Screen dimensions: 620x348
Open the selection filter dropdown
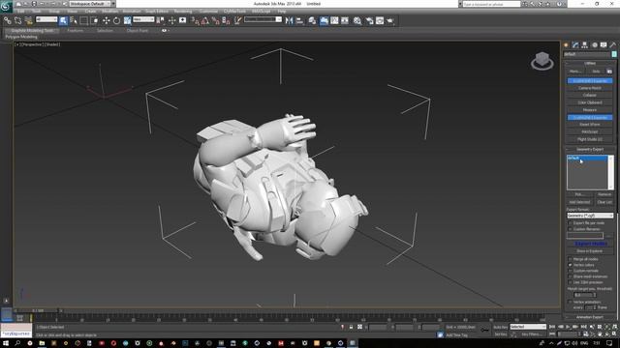click(x=46, y=19)
